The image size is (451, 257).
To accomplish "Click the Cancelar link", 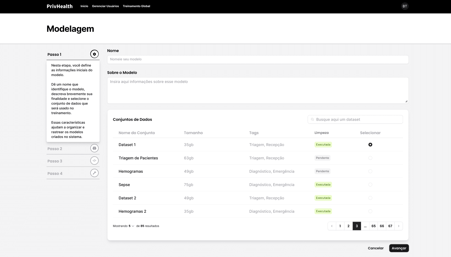I will coord(376,248).
